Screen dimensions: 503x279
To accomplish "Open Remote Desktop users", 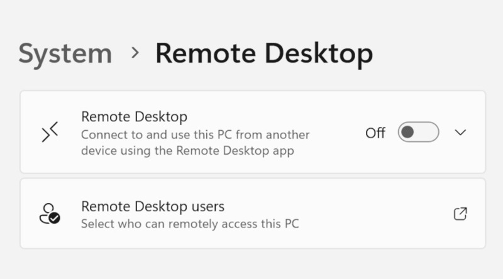I will pyautogui.click(x=153, y=206).
